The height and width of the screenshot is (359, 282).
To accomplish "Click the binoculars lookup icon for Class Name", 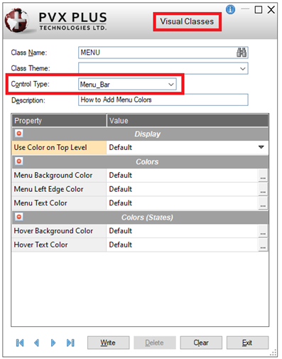I will (x=242, y=53).
